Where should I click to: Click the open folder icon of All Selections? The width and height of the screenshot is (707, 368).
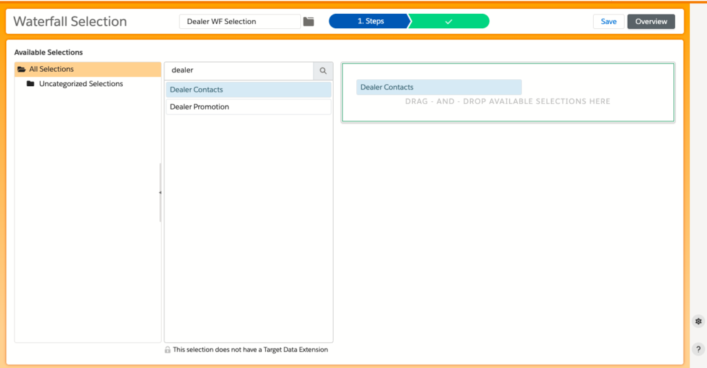[x=21, y=70]
